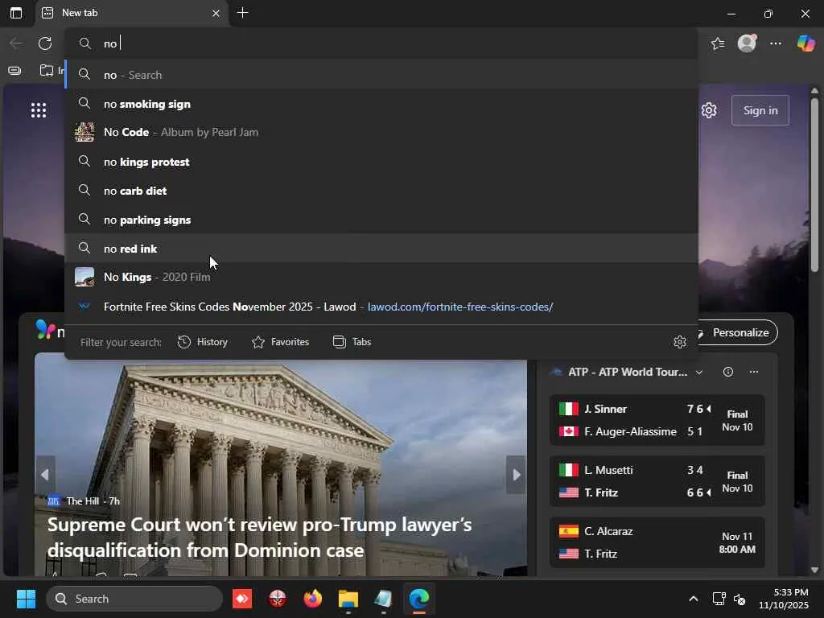The width and height of the screenshot is (824, 618).
Task: Select No Kings 2020 Film suggestion
Action: 381,277
